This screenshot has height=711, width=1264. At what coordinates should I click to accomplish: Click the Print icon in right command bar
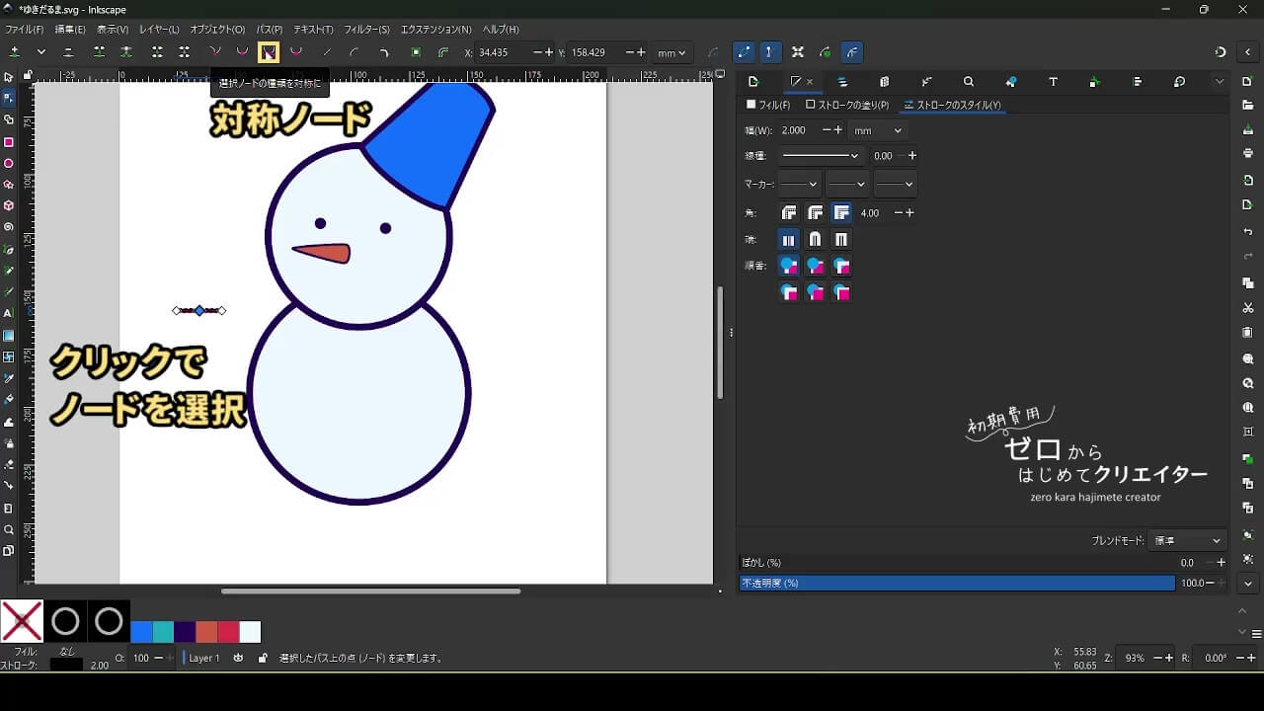(1248, 153)
